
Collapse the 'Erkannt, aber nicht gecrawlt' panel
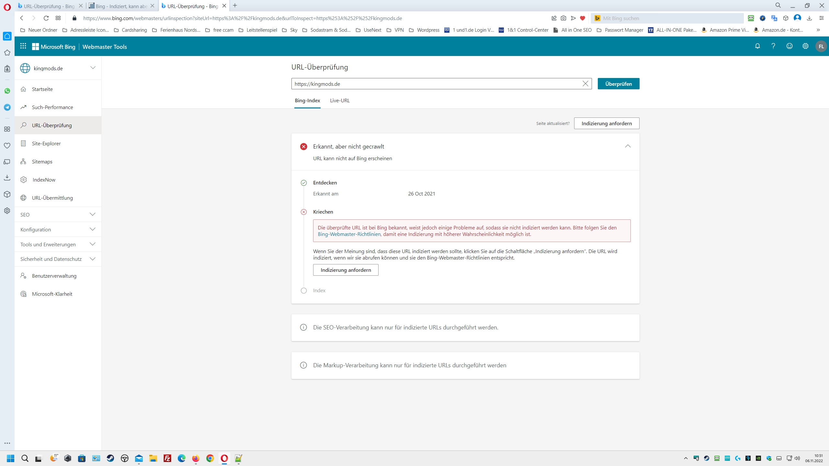coord(628,146)
